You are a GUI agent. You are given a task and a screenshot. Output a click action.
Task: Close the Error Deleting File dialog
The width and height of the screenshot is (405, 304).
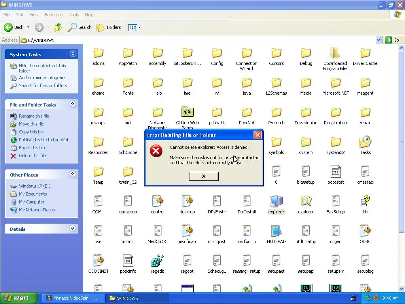(x=257, y=135)
